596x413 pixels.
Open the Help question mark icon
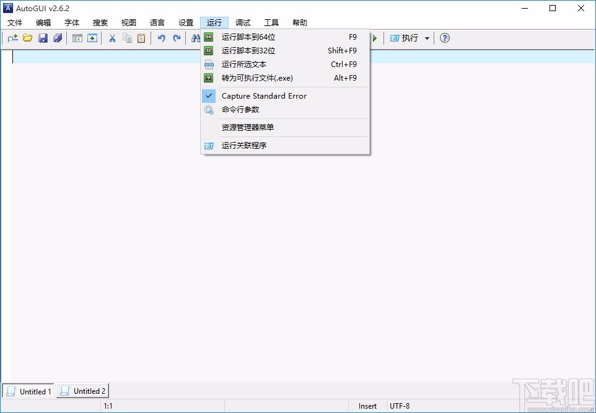pos(444,38)
